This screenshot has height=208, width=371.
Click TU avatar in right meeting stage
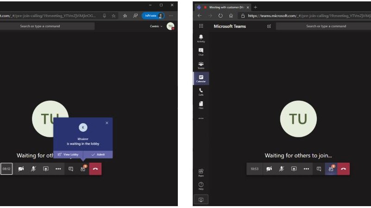click(298, 119)
